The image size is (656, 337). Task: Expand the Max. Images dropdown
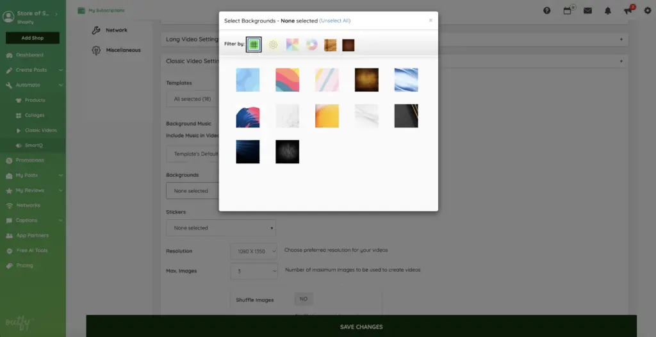coord(254,271)
